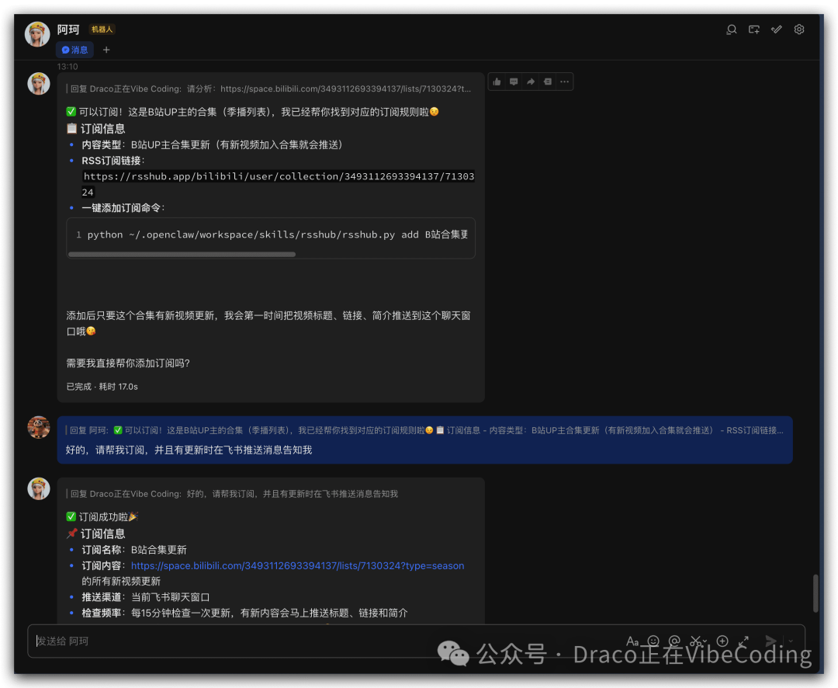The image size is (838, 688).
Task: Click the @ mention icon
Action: click(x=674, y=641)
